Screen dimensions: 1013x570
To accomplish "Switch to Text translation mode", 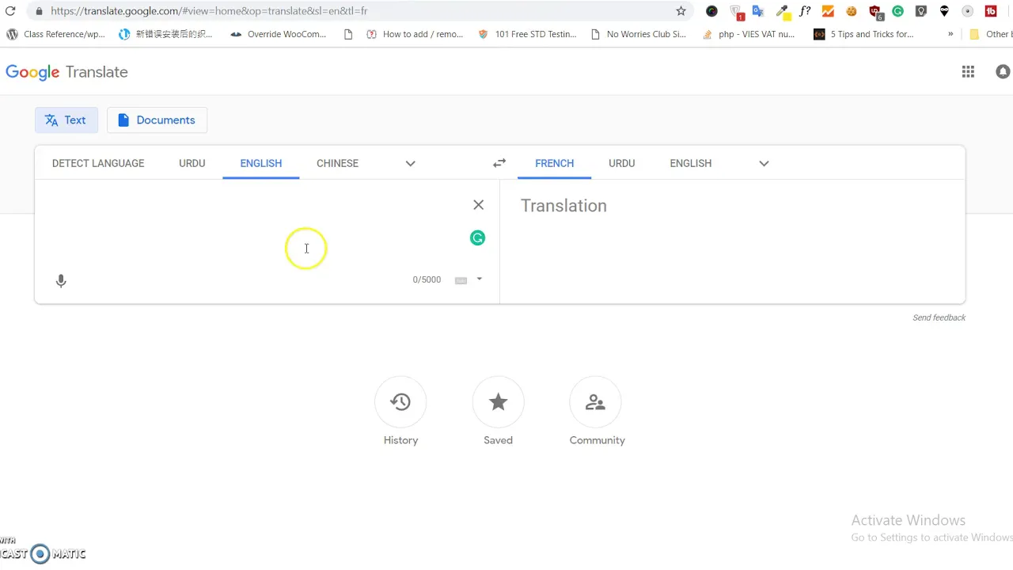I will click(x=66, y=120).
